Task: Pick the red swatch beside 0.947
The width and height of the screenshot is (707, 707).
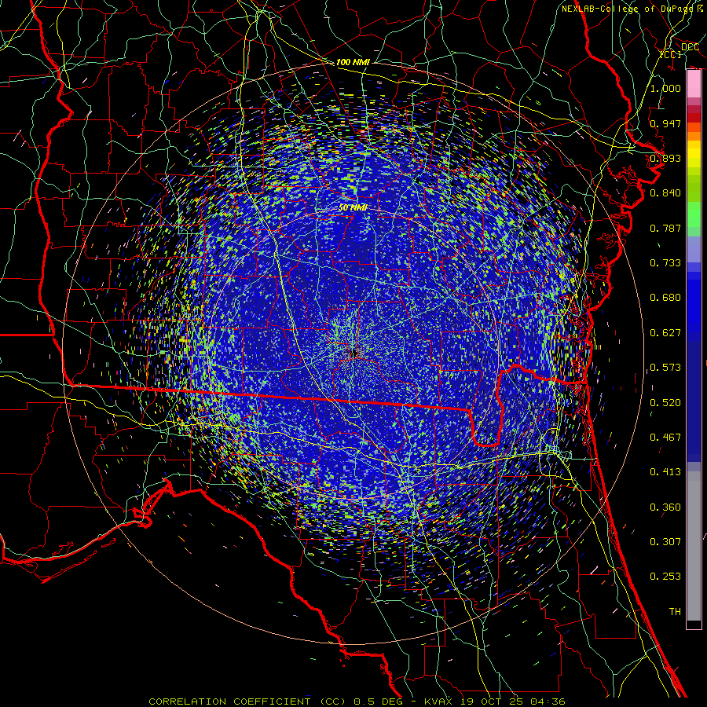Action: pos(694,118)
